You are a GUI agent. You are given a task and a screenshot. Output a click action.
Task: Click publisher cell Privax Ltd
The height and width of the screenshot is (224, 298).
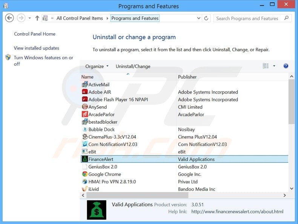(x=188, y=182)
